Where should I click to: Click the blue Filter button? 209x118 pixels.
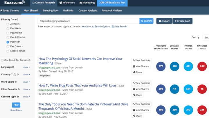16,105
